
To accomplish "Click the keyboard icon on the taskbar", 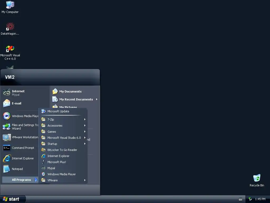I will tap(240, 199).
